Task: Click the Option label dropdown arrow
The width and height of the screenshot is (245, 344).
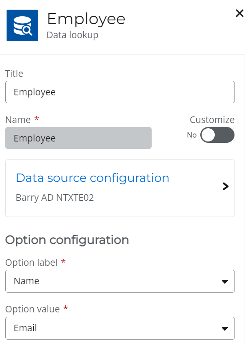Action: pyautogui.click(x=225, y=282)
